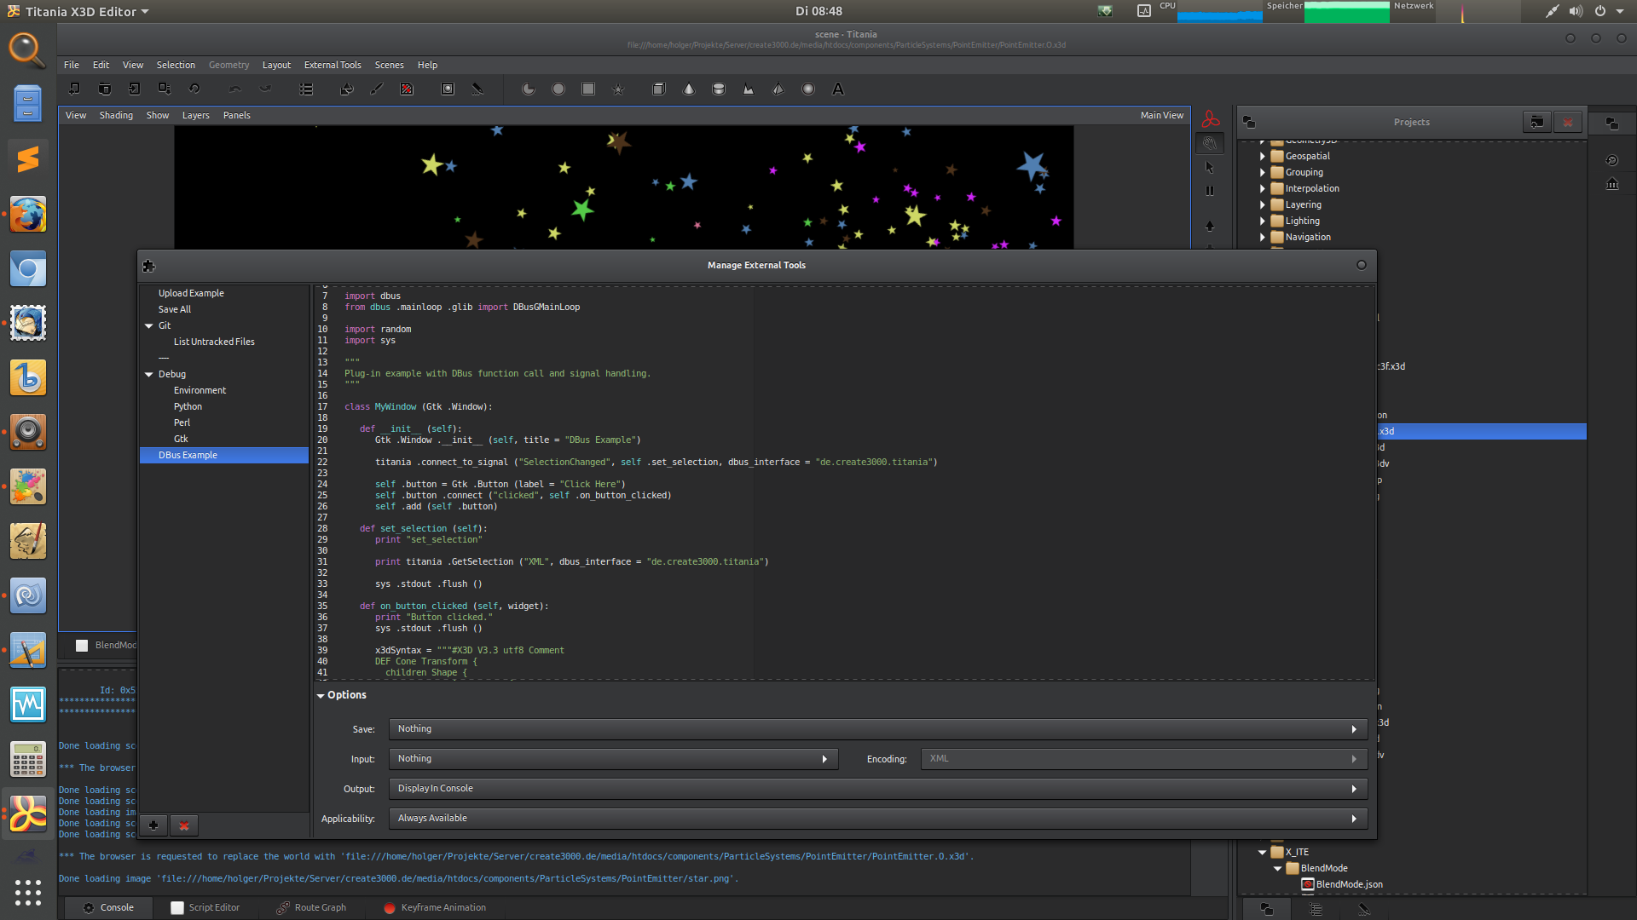Collapse the Git section in Manage External Tools

[149, 325]
